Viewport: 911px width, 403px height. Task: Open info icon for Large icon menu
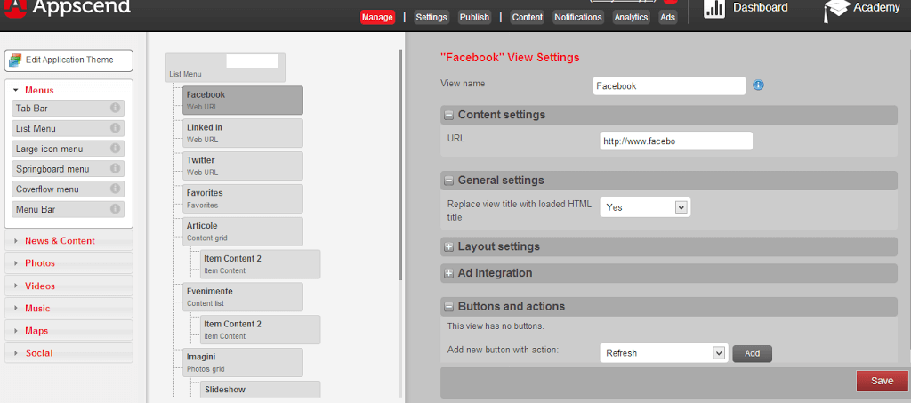click(115, 149)
